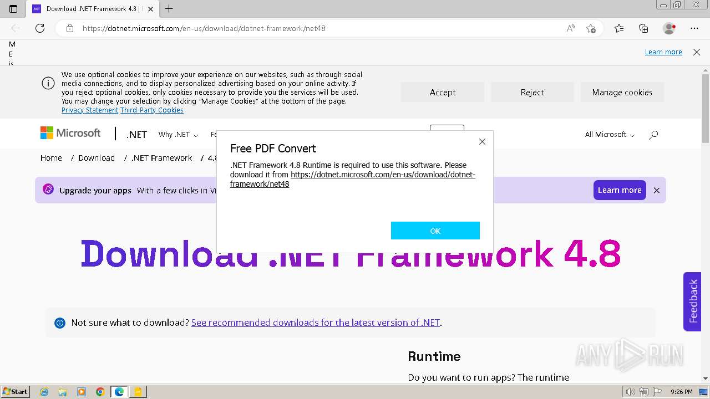This screenshot has width=710, height=399.
Task: Close the Download .NET Framework tab
Action: click(150, 9)
